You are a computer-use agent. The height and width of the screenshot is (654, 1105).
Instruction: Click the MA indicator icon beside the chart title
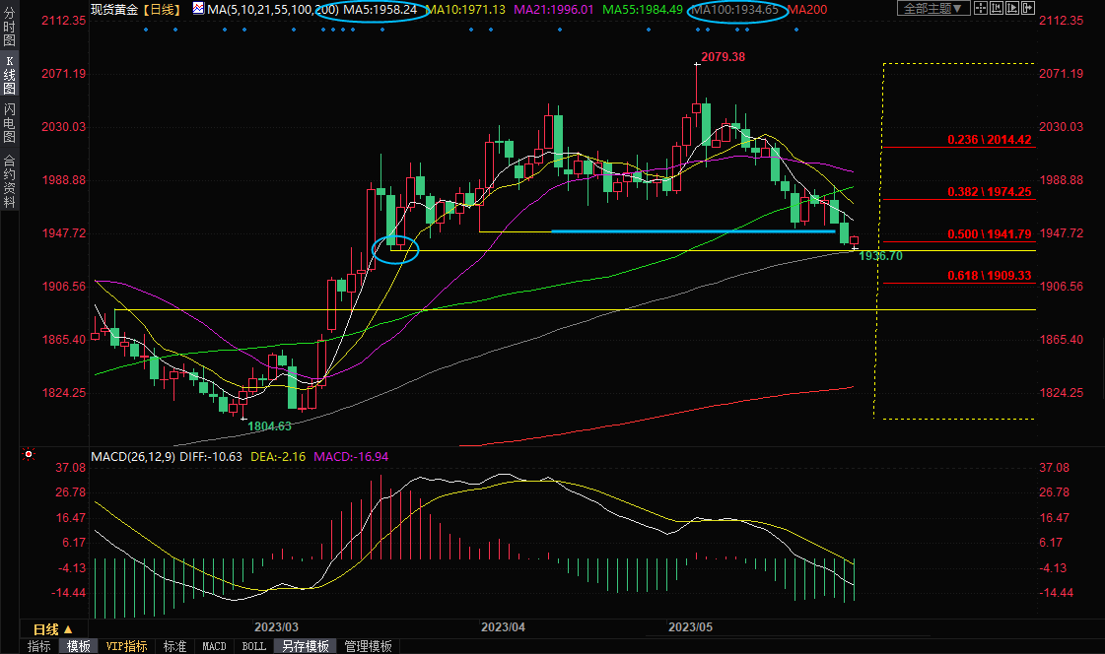[198, 9]
